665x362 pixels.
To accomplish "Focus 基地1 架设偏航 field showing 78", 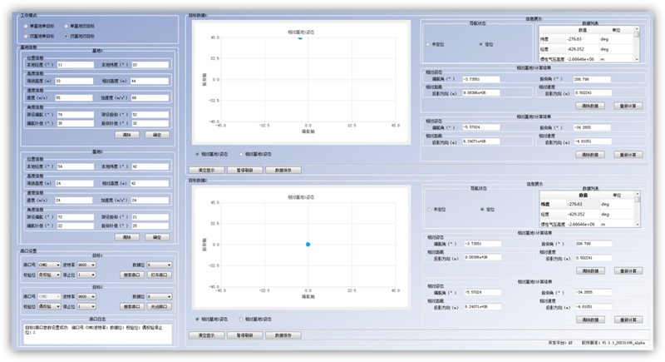I will click(75, 115).
